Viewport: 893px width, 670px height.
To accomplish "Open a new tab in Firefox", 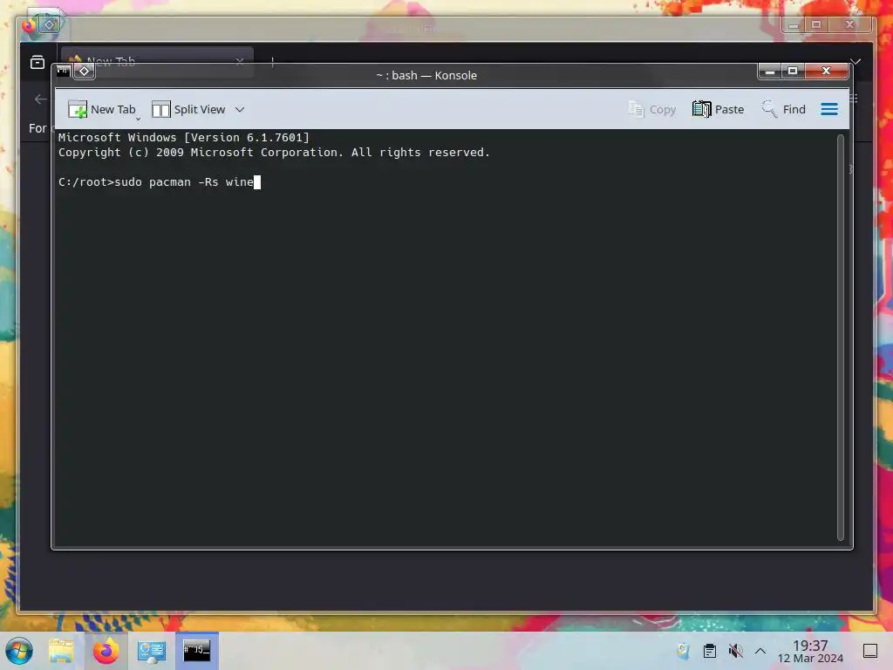I will (272, 62).
